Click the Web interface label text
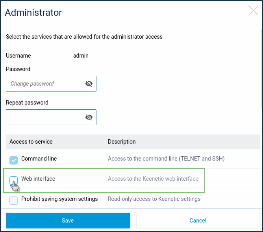 (38, 179)
